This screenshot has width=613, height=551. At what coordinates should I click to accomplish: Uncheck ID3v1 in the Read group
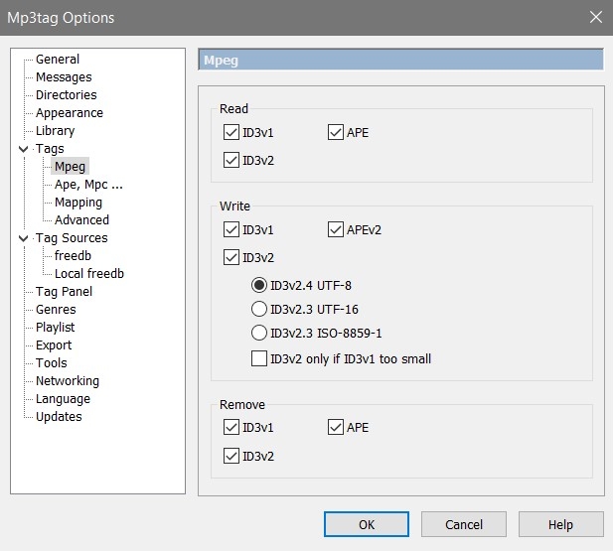point(231,132)
